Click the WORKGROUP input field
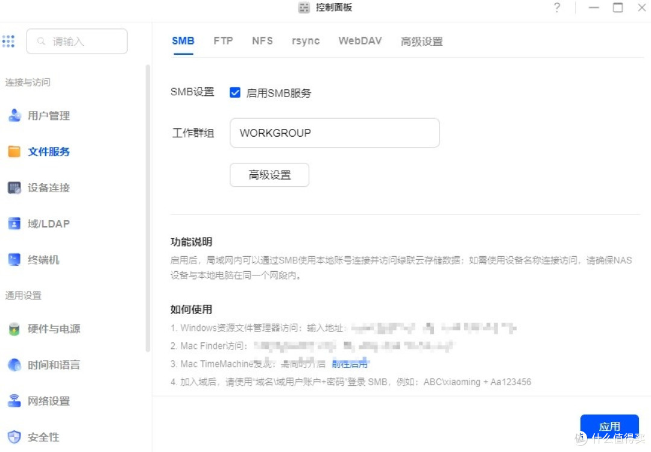Viewport: 651px width, 452px height. [x=335, y=133]
